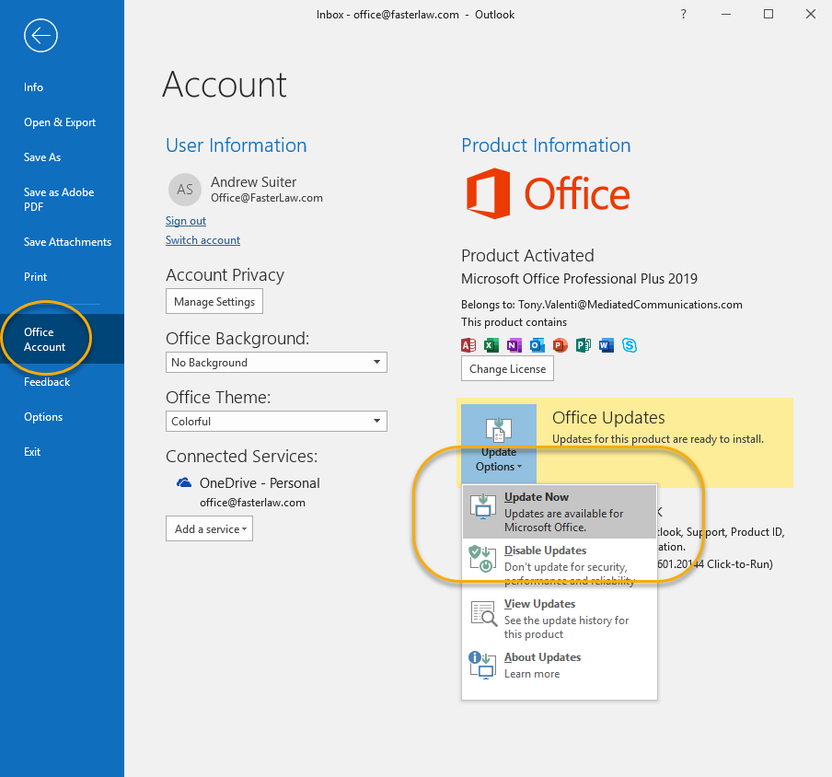832x777 pixels.
Task: Click the Sign out link
Action: [x=186, y=221]
